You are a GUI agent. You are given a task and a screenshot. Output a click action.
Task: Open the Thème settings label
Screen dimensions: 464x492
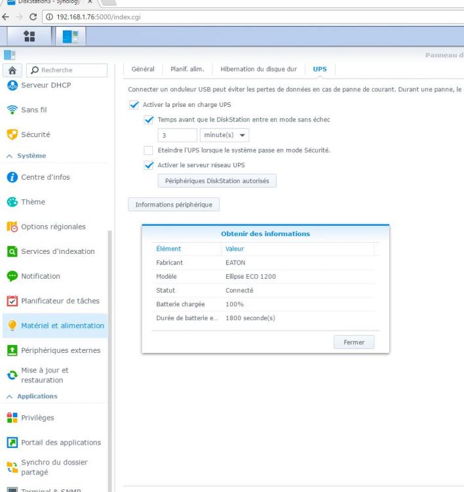tap(33, 202)
